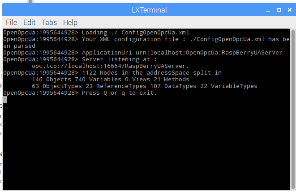Open the Help menu

point(70,23)
